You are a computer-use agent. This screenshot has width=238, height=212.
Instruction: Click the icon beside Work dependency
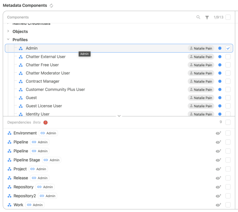[x=9, y=205]
